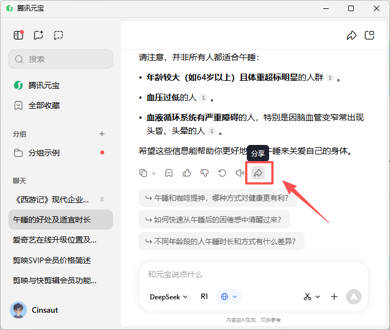Open the screenshot capture tool in sidebar

pyautogui.click(x=58, y=35)
